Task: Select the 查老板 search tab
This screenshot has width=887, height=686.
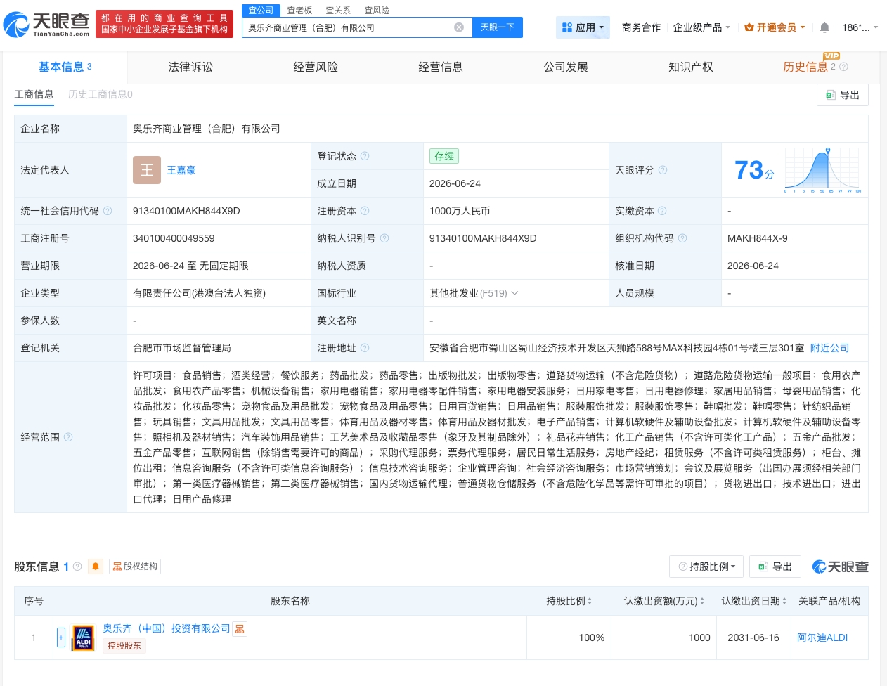Action: 299,10
